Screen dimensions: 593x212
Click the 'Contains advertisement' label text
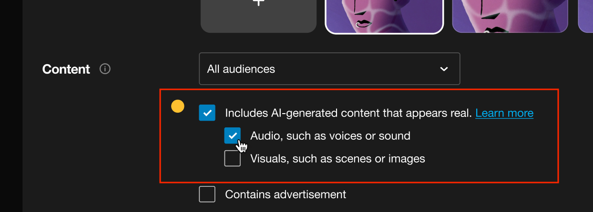pyautogui.click(x=286, y=194)
